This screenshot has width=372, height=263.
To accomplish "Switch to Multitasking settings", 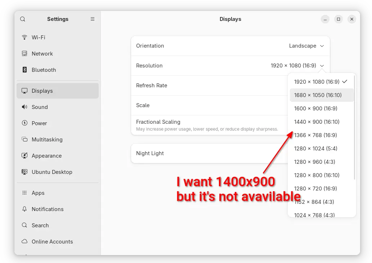I will click(58, 139).
